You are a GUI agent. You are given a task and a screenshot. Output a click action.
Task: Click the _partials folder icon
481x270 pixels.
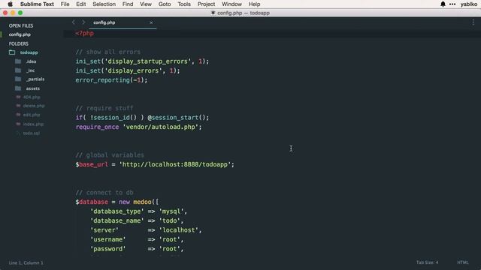pyautogui.click(x=18, y=79)
